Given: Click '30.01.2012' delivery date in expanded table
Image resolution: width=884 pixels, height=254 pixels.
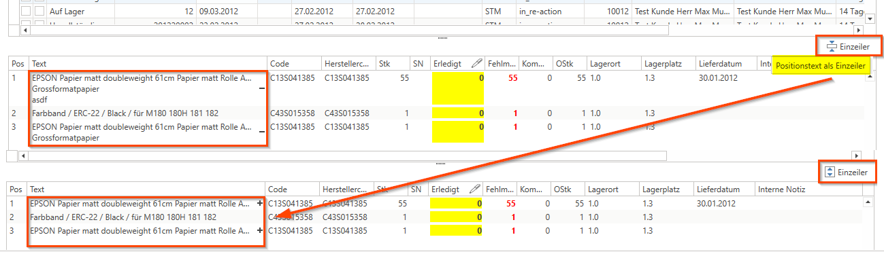Looking at the screenshot, I should pos(718,78).
